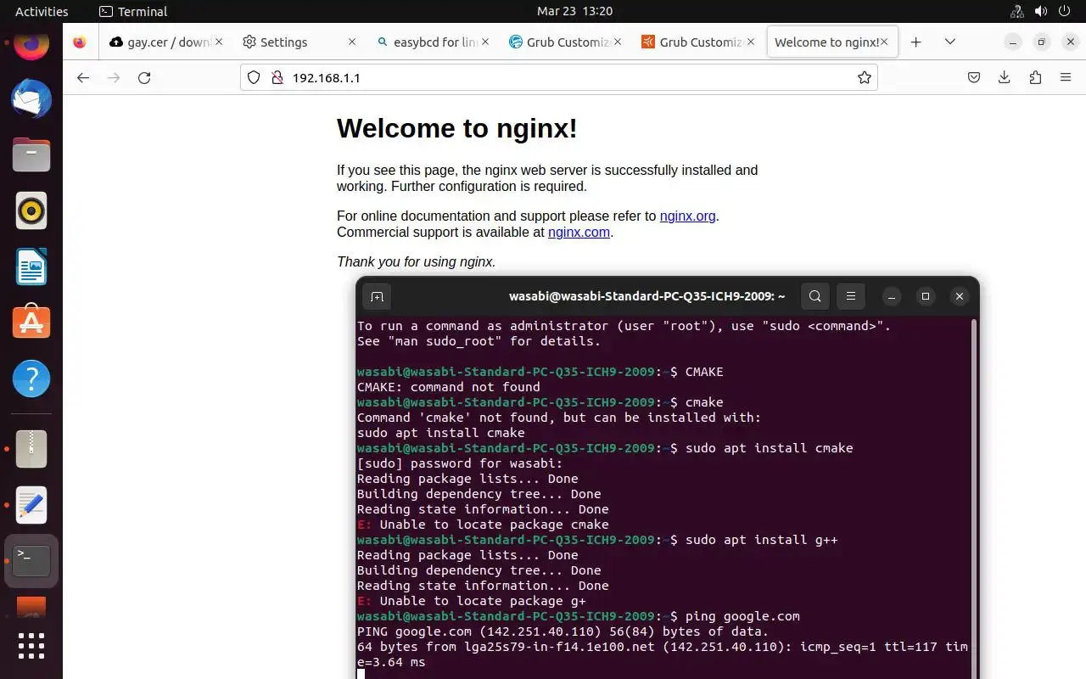Image resolution: width=1086 pixels, height=679 pixels.
Task: Click the insecure connection lock icon
Action: point(276,77)
